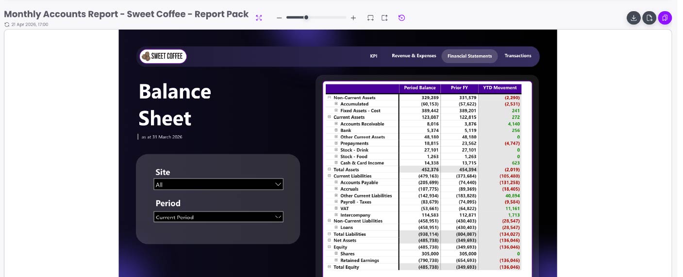Expand the Retained Earnings row
Image resolution: width=683 pixels, height=277 pixels.
click(x=336, y=261)
